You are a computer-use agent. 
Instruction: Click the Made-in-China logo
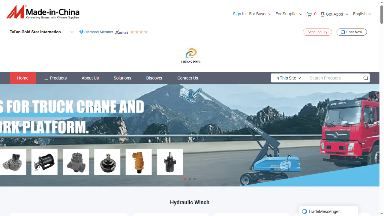pyautogui.click(x=43, y=12)
